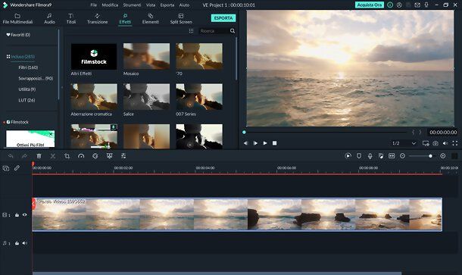Click the render preview icon in timeline toolbar
This screenshot has width=462, height=275.
(x=348, y=156)
